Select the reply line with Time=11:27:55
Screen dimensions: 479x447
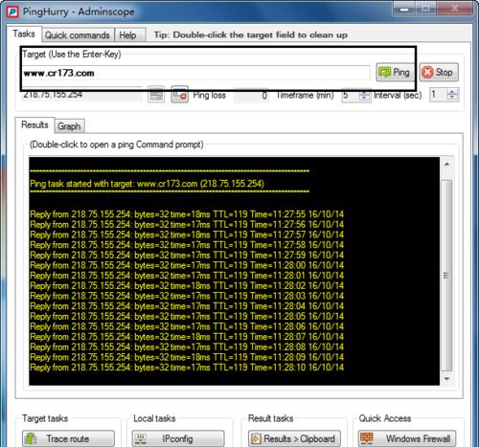tap(187, 214)
